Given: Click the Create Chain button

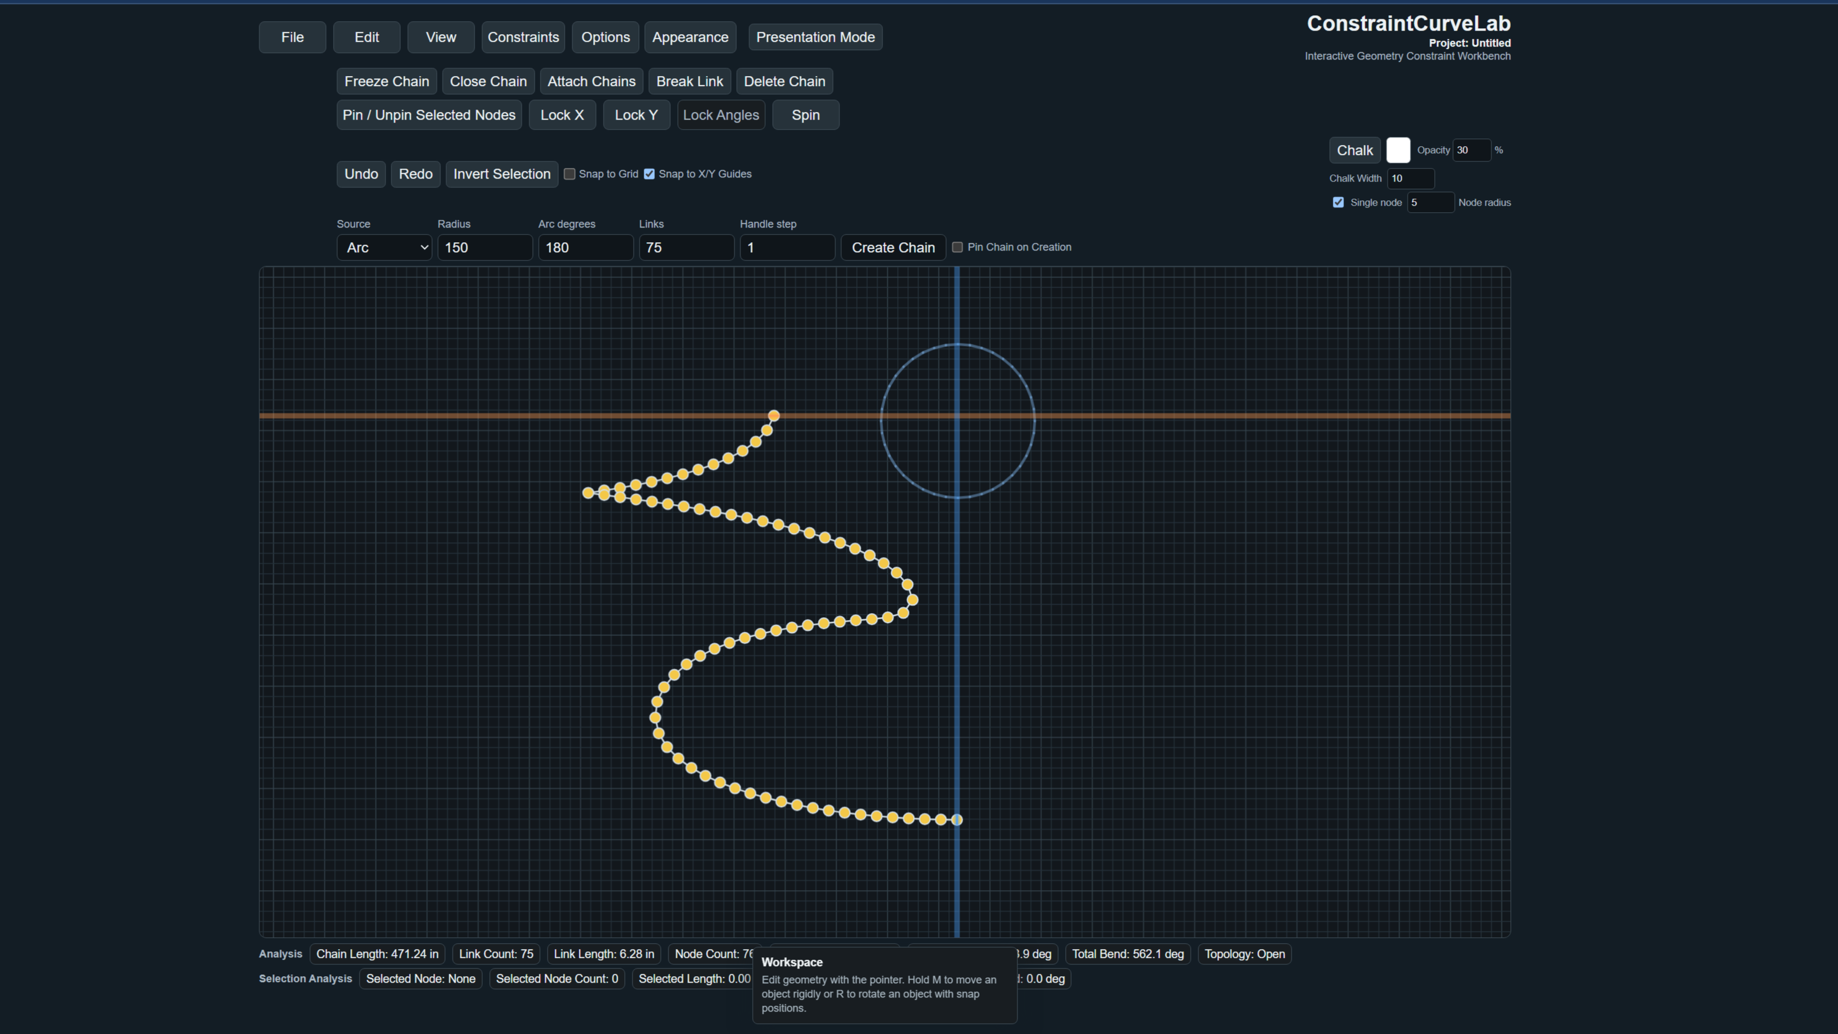Looking at the screenshot, I should 893,248.
